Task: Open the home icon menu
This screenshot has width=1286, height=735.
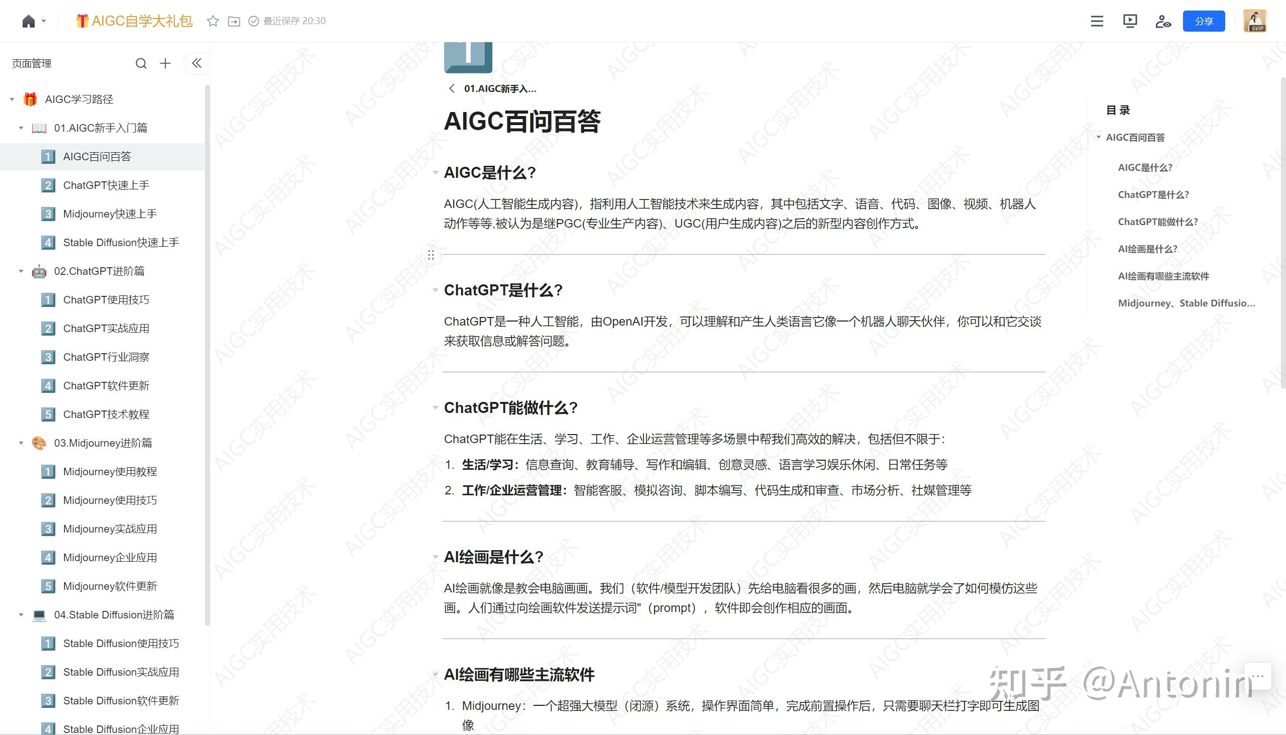Action: (29, 21)
